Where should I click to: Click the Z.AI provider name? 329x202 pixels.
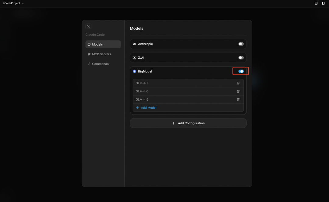coord(141,58)
